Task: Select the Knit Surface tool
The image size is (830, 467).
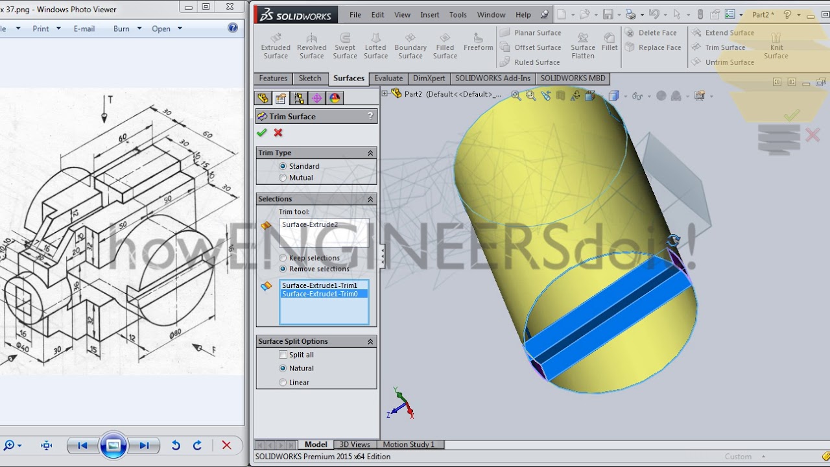Action: tap(776, 47)
